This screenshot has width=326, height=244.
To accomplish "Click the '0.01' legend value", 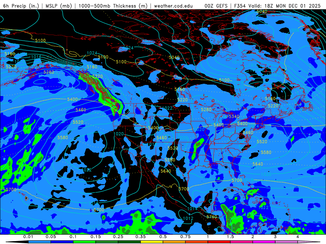I will tap(28, 237).
